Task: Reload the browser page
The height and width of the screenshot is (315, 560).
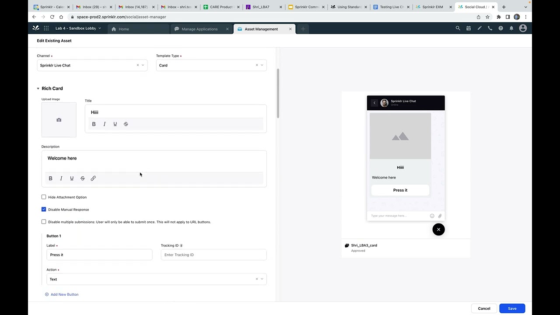Action: pos(52,17)
